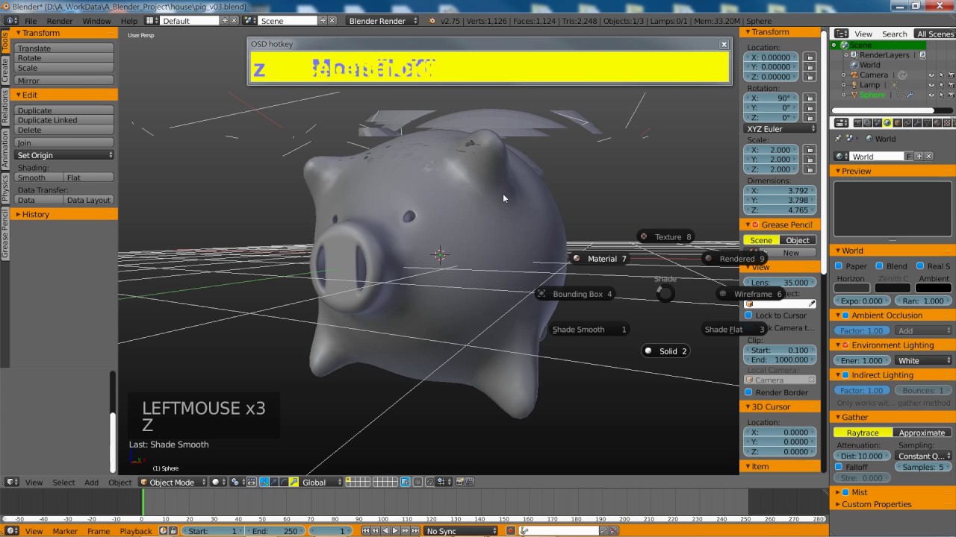Enable Blend Sky checkbox
Screen dimensions: 956x537
click(x=879, y=266)
